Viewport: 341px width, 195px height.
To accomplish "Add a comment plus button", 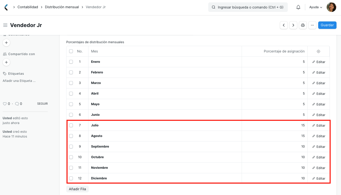I will point(6,43).
